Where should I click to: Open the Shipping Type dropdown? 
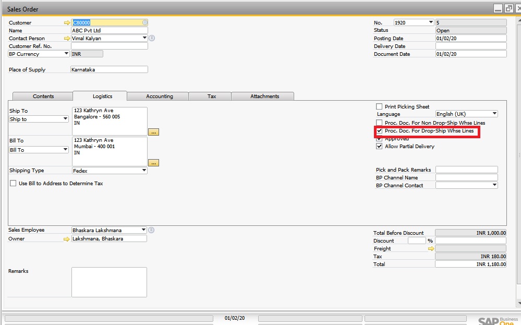point(144,170)
